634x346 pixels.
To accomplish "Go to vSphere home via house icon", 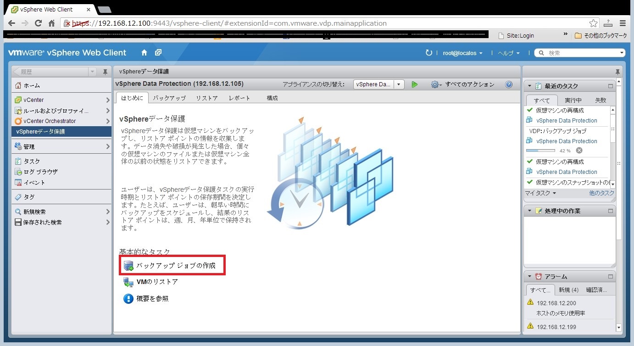I will 144,53.
